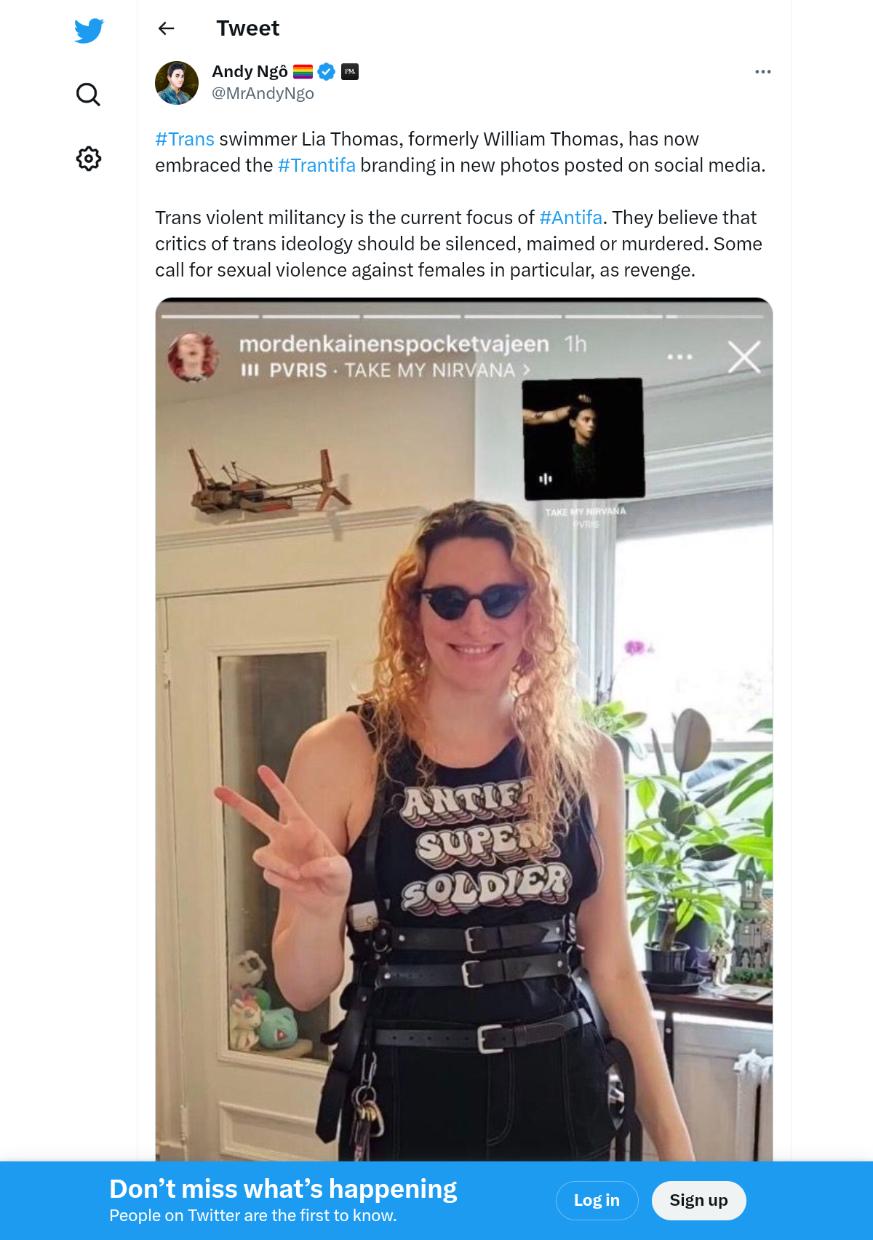The height and width of the screenshot is (1240, 873).
Task: Open the tweet's three-dot more menu
Action: coord(762,71)
